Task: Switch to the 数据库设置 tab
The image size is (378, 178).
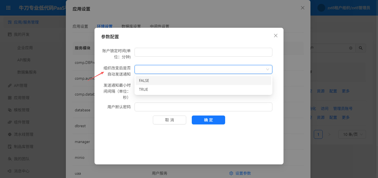Action: pyautogui.click(x=131, y=26)
